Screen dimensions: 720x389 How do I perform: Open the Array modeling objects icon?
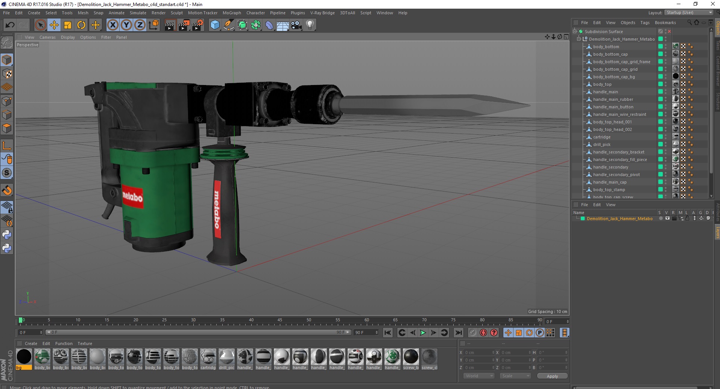(256, 25)
